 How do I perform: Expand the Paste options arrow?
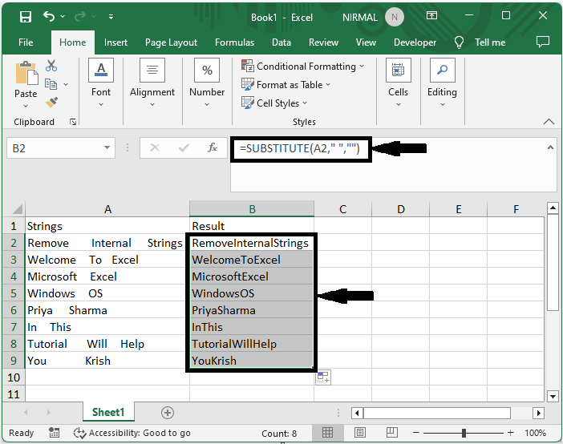tap(26, 106)
